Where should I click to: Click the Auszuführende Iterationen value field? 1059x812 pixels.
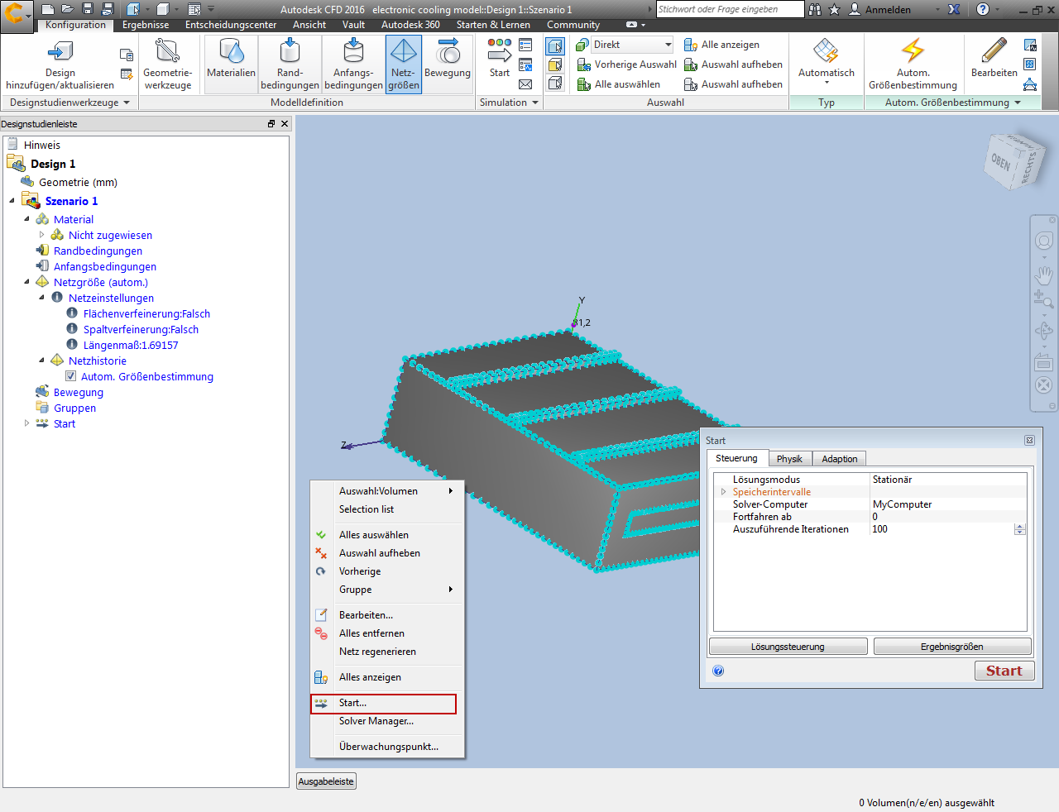(x=942, y=529)
